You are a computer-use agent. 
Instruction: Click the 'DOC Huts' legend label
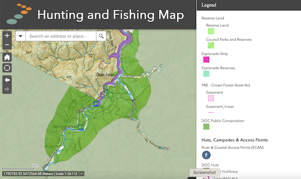click(x=210, y=165)
